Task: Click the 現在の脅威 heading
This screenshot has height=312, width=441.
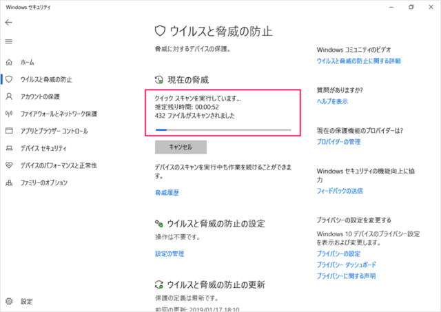Action: pos(188,80)
